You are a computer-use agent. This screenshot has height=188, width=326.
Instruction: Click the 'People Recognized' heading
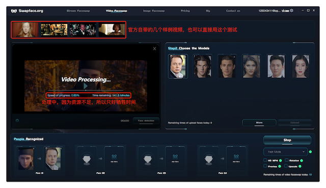(29, 139)
